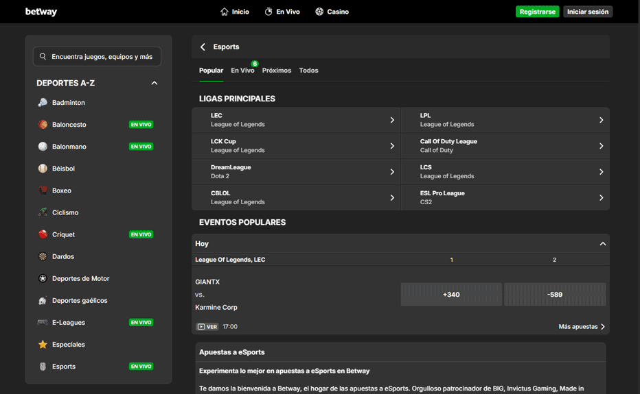The width and height of the screenshot is (640, 394).
Task: Collapse the Hoy events section
Action: 602,244
